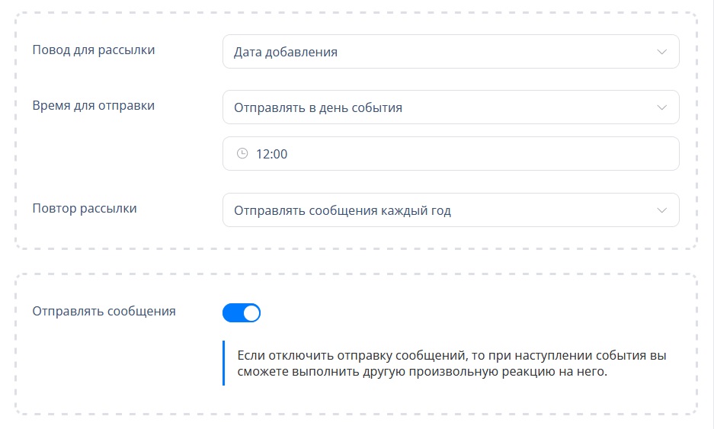Click the note starting with Если отключить отправку
The height and width of the screenshot is (429, 714).
[x=452, y=363]
